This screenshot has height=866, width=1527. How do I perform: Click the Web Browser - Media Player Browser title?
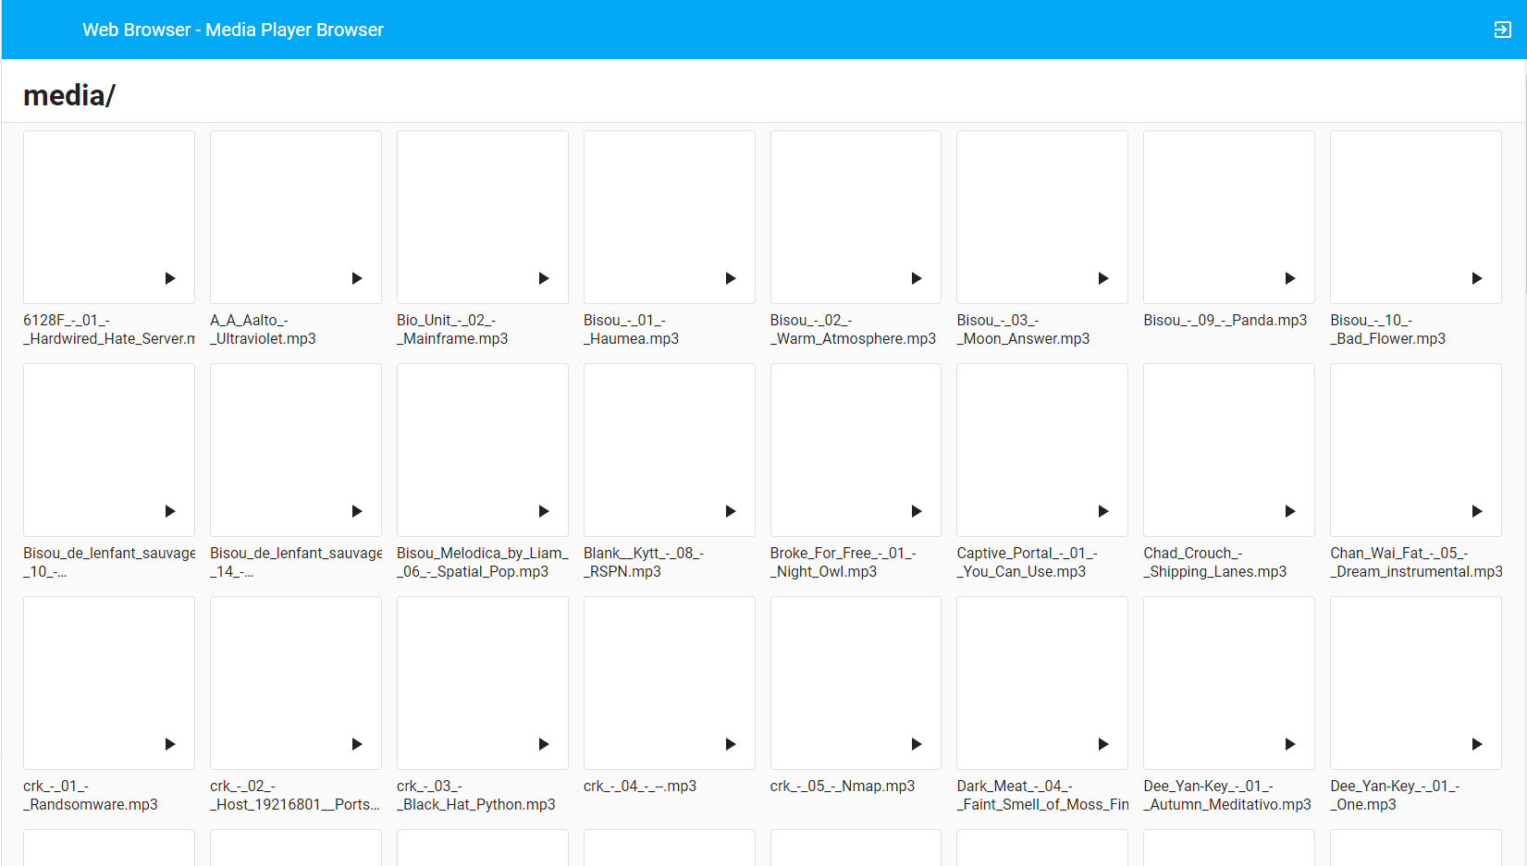[x=233, y=30]
